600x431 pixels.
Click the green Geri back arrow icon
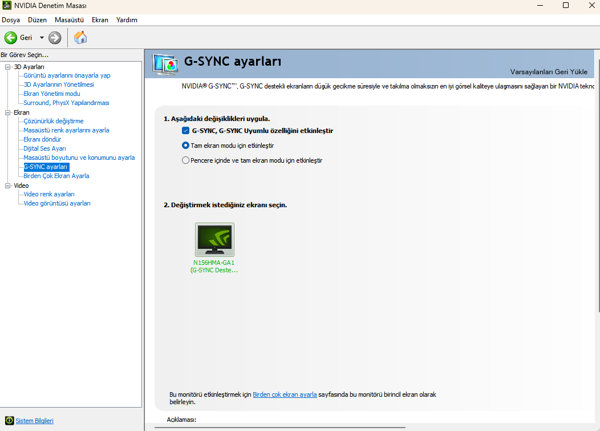coord(11,38)
